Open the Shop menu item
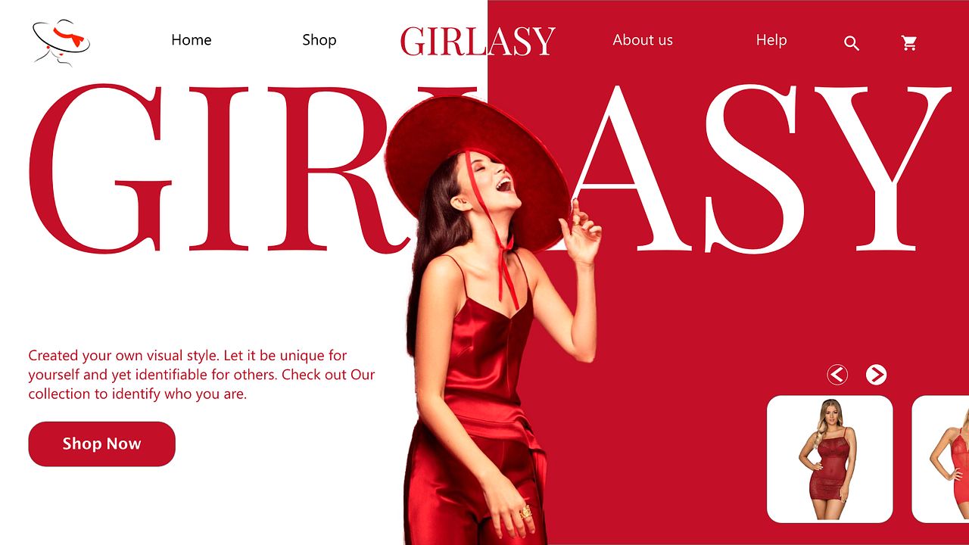The width and height of the screenshot is (969, 545). coord(319,40)
